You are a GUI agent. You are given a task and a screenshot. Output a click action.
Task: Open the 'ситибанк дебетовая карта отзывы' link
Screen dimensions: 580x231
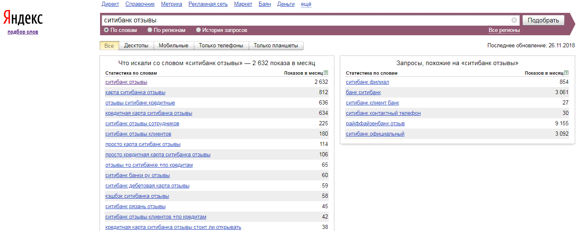coord(147,186)
